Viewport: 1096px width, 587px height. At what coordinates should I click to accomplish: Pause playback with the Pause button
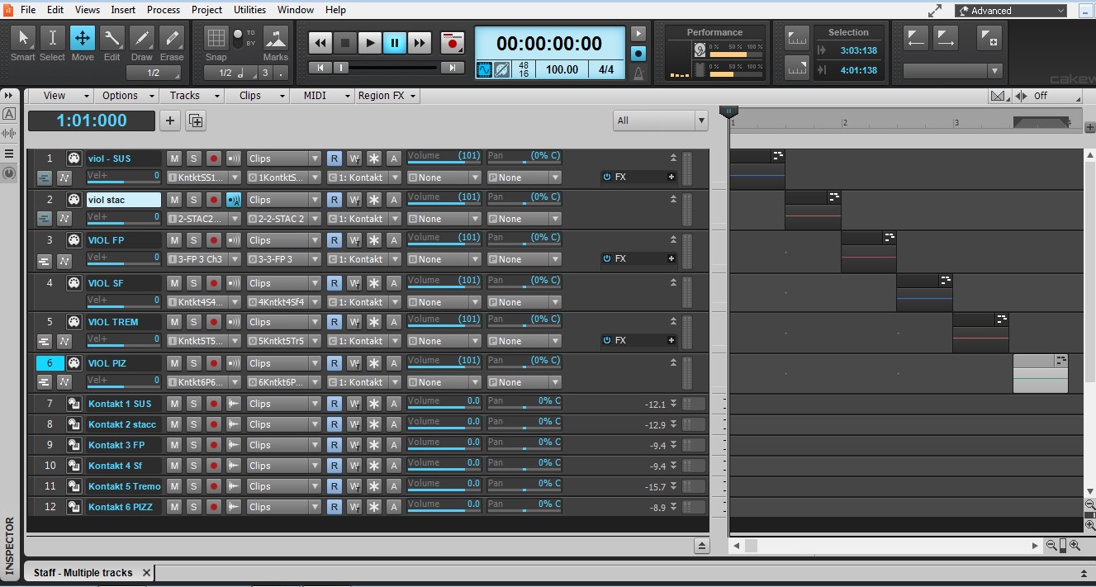tap(395, 43)
